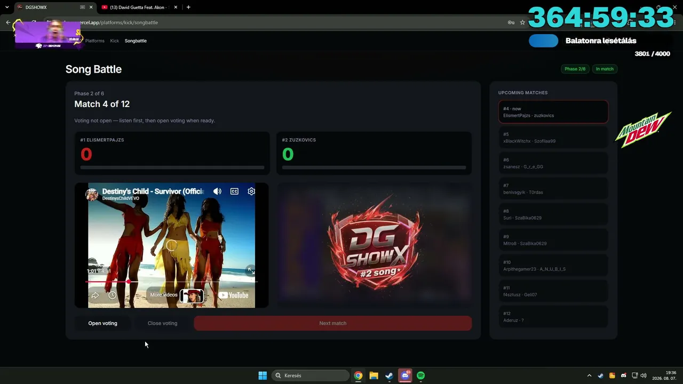Close the DGSHOWX browser tab

pyautogui.click(x=91, y=7)
